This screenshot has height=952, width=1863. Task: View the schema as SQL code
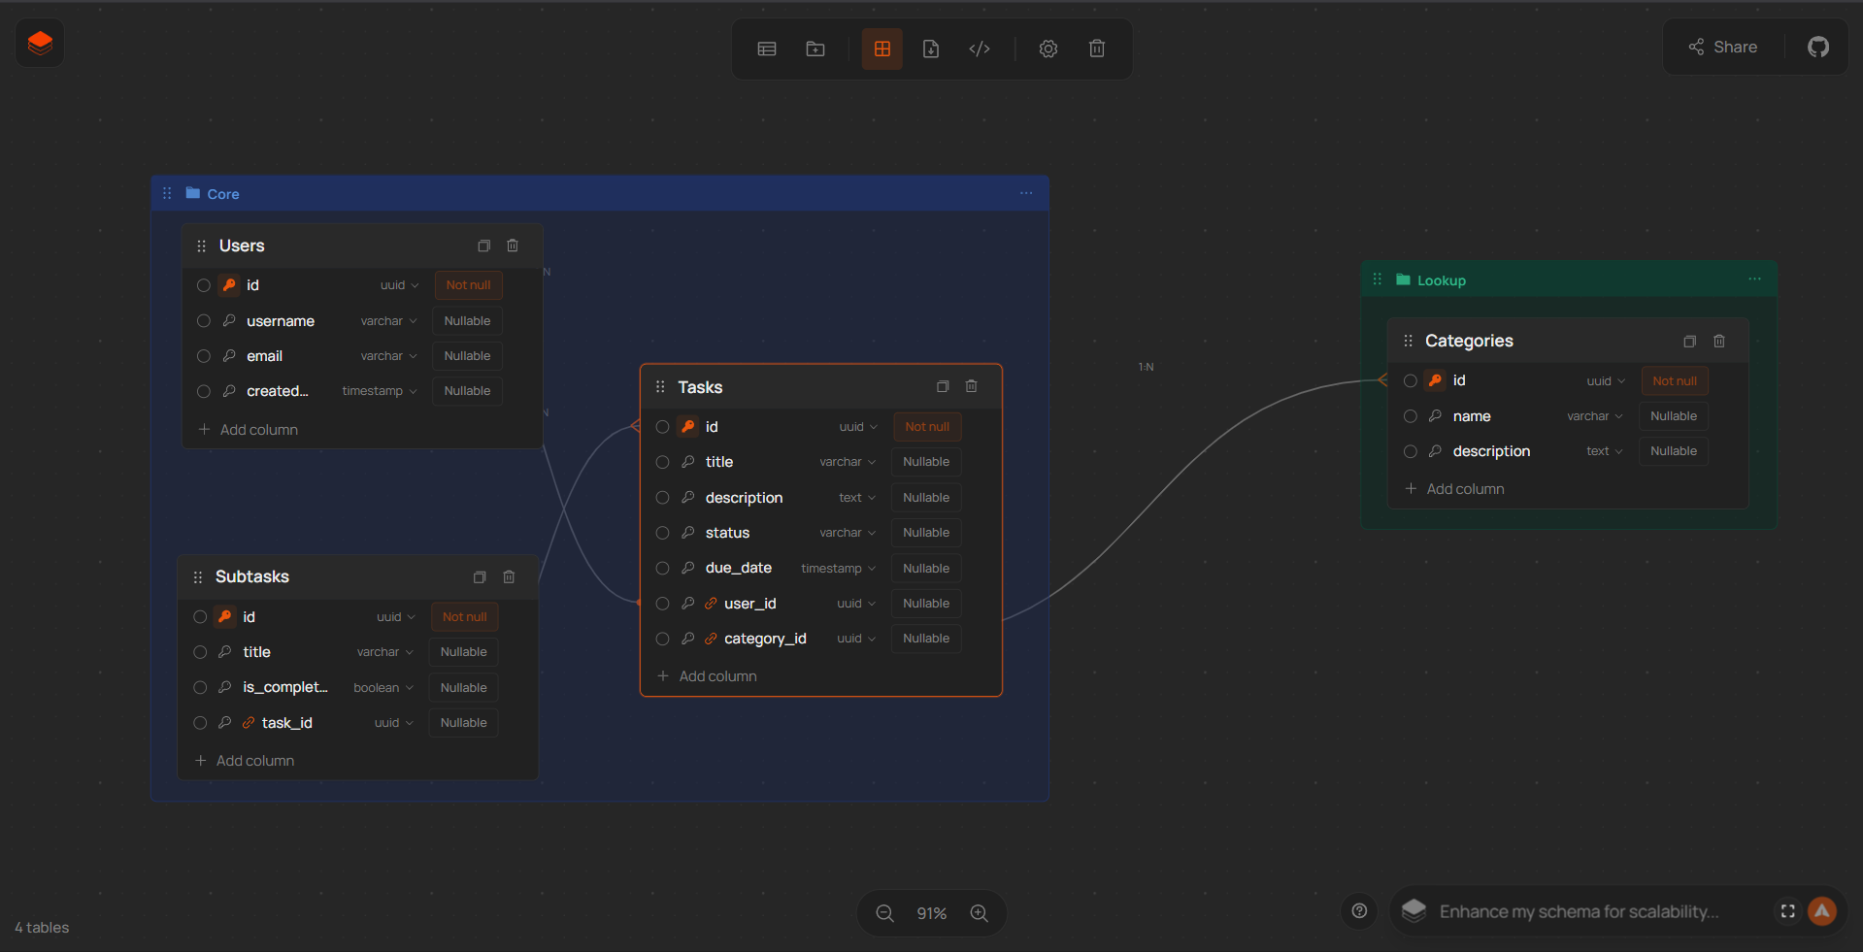(x=980, y=49)
